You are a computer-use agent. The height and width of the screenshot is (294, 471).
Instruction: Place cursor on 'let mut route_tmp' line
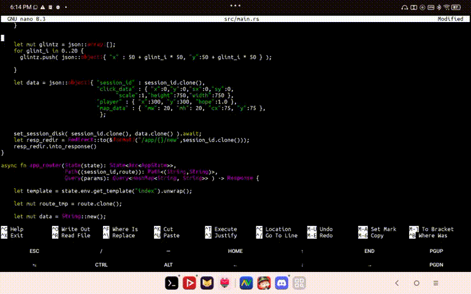67,204
